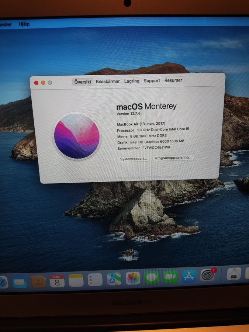This screenshot has width=249, height=332.
Task: Click the Systemrapport button
Action: point(134,159)
